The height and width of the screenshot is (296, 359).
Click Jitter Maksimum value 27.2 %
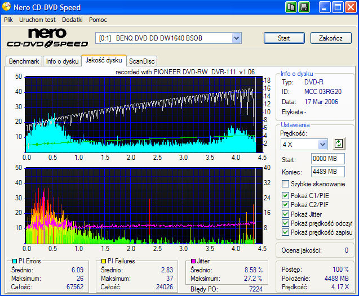253,279
